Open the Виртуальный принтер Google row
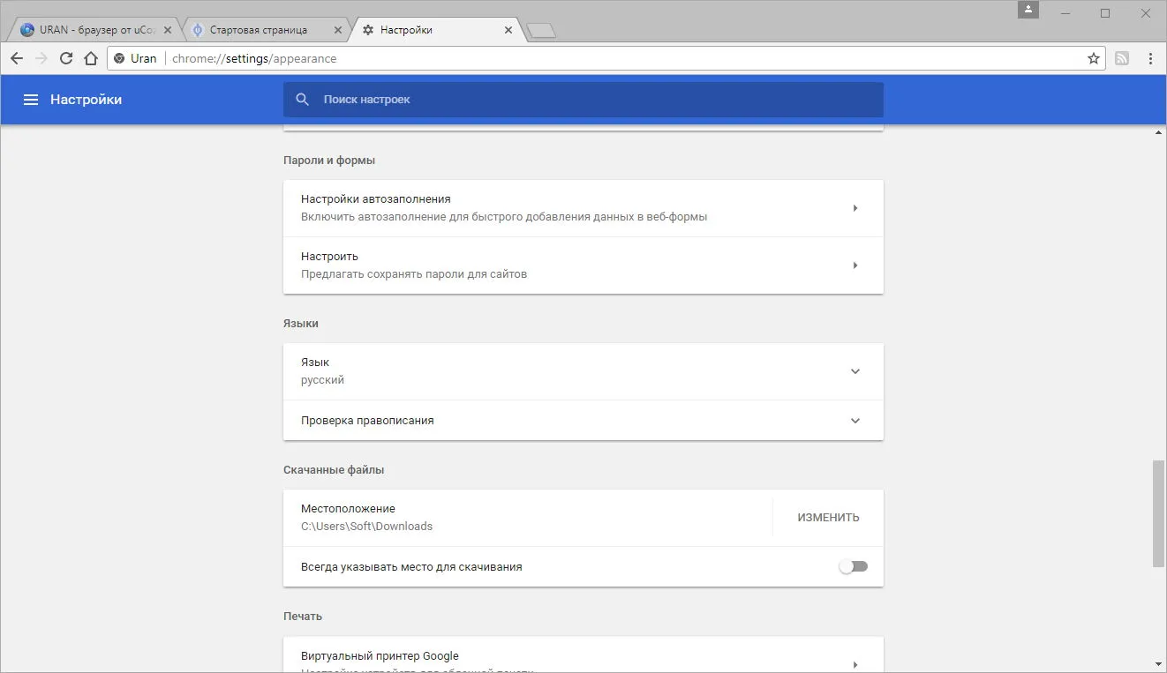The width and height of the screenshot is (1167, 673). 583,657
